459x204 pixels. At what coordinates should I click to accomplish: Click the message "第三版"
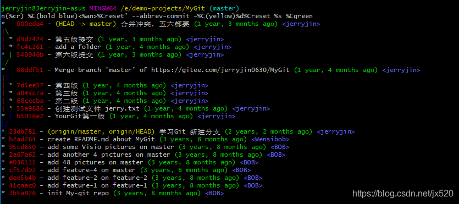[x=67, y=93]
